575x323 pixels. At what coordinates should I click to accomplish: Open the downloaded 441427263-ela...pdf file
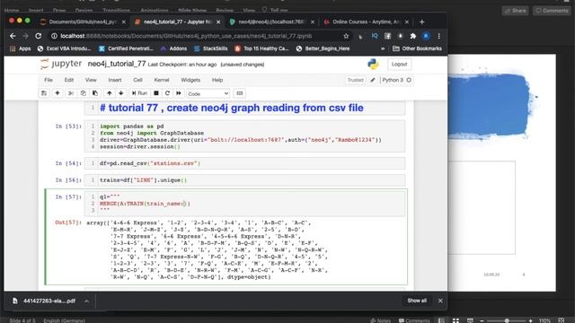pyautogui.click(x=45, y=301)
